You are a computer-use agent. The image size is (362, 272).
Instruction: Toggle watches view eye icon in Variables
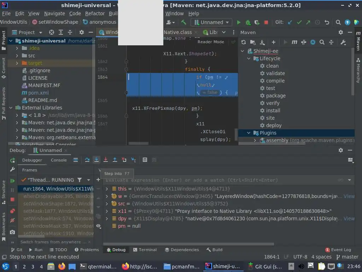pos(98,226)
